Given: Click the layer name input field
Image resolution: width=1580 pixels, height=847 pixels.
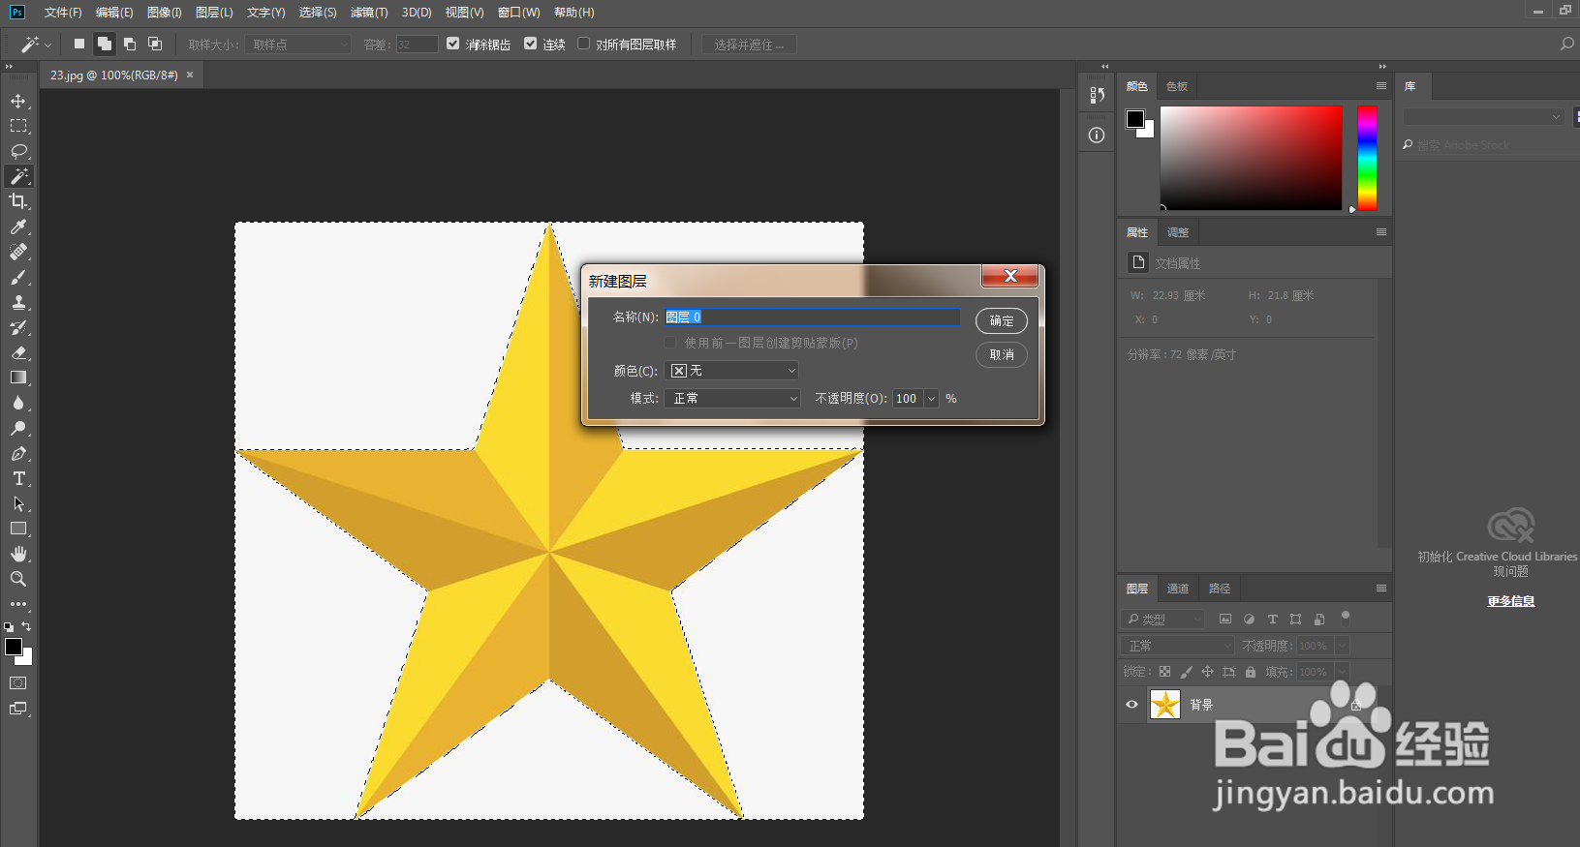Looking at the screenshot, I should pos(812,317).
